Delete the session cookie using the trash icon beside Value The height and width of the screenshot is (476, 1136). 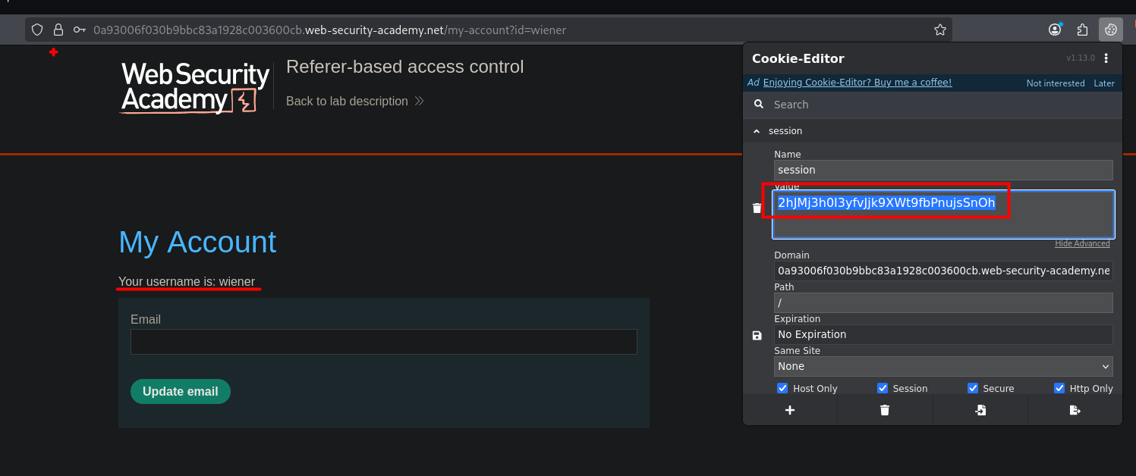[757, 208]
